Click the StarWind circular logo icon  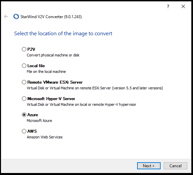tap(16, 16)
